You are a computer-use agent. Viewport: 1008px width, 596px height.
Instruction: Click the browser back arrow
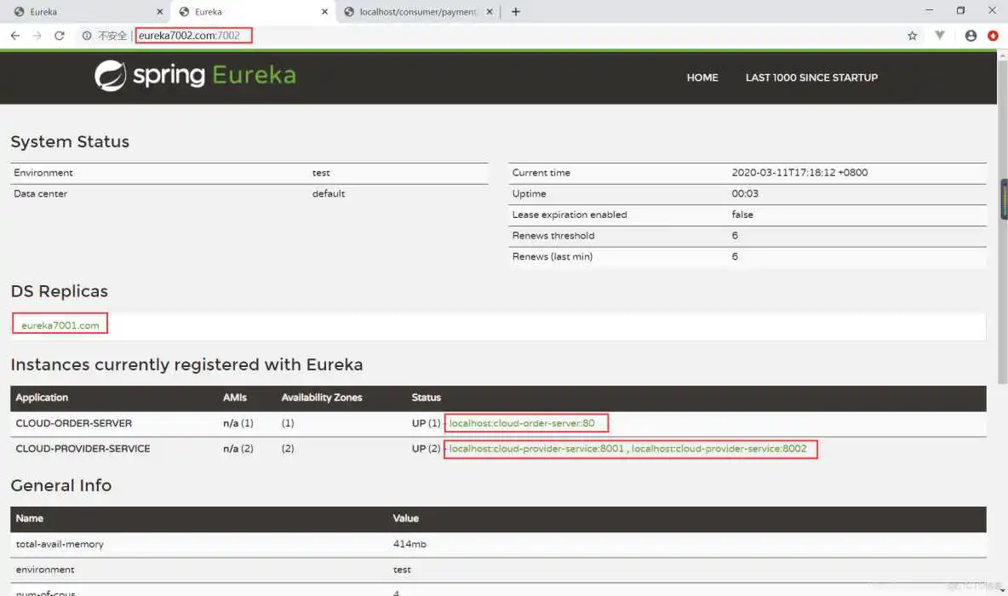(x=14, y=35)
